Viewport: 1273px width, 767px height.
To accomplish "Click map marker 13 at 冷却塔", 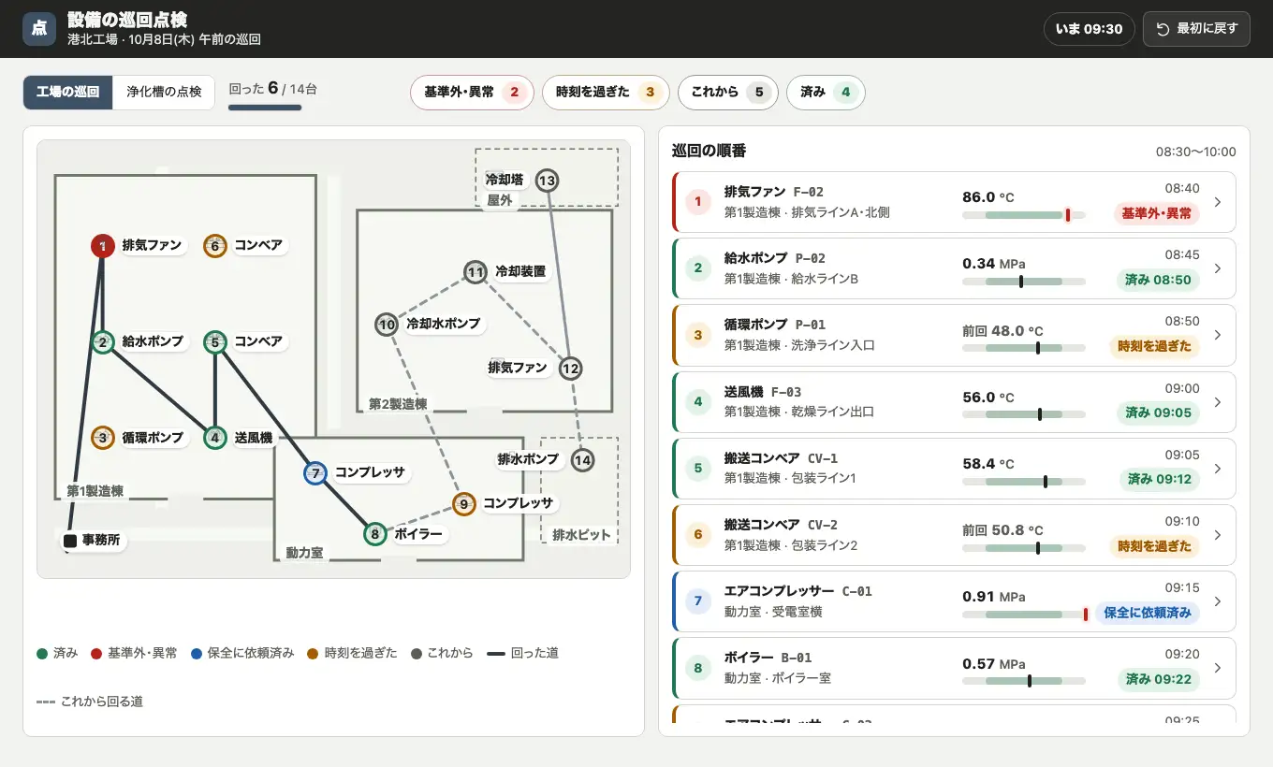I will tap(548, 181).
